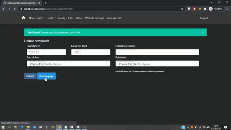
Task: Open a new browser tab
Action: [46, 3]
